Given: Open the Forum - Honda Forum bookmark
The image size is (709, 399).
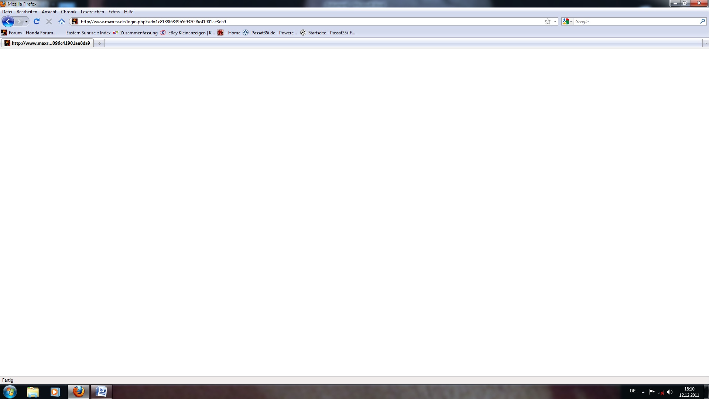Looking at the screenshot, I should point(32,33).
